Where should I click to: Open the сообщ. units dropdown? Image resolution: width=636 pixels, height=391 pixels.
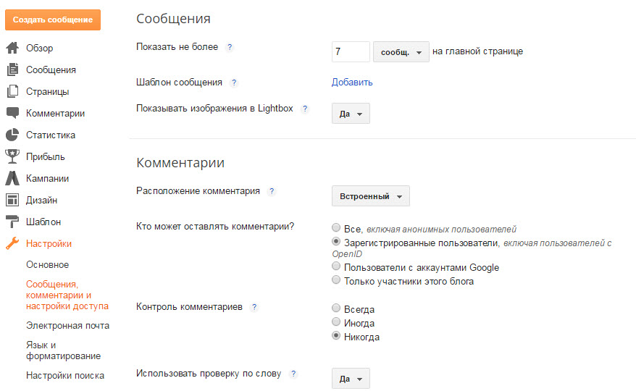point(401,52)
